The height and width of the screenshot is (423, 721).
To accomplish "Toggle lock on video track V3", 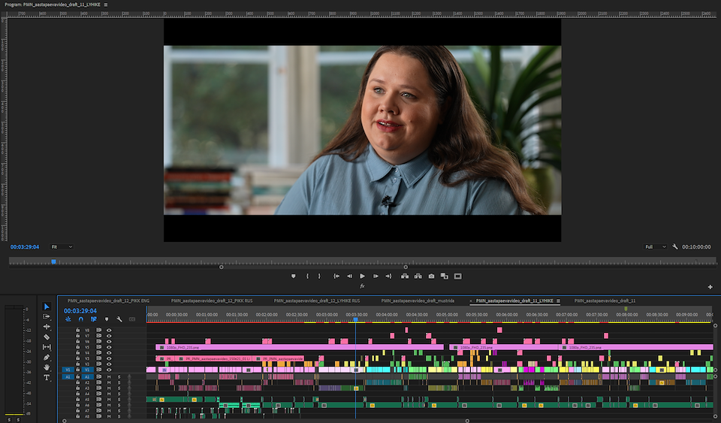I will pos(77,358).
